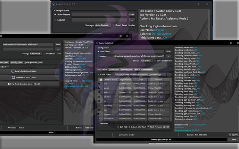Click the loader path field in the front window
Viewport: 239px width, 149px height.
[139, 56]
